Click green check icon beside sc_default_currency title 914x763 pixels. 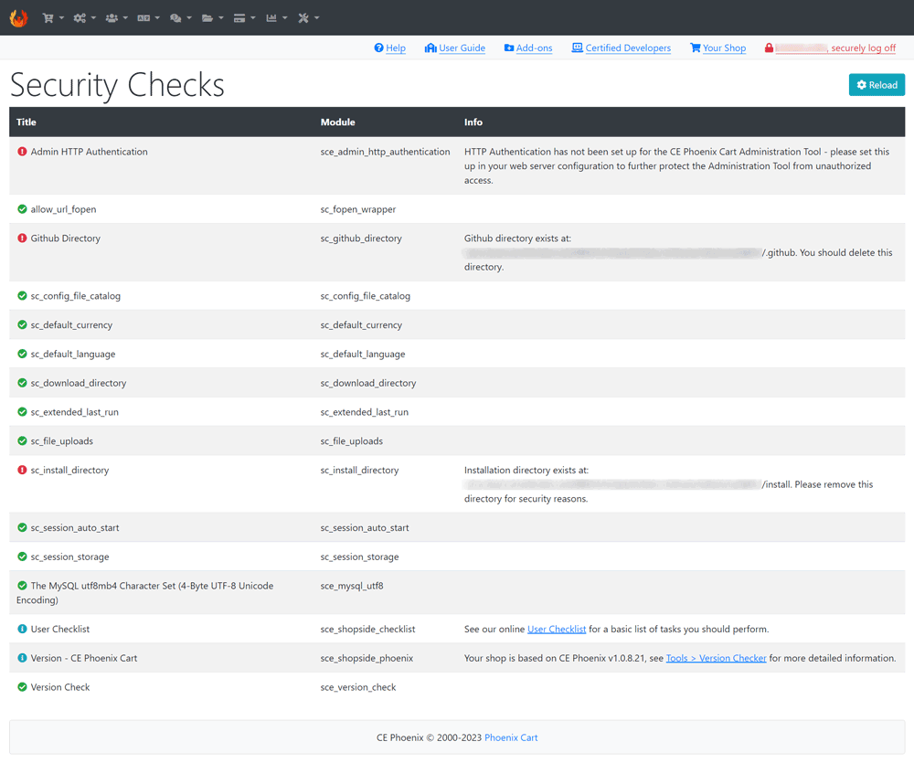click(22, 325)
